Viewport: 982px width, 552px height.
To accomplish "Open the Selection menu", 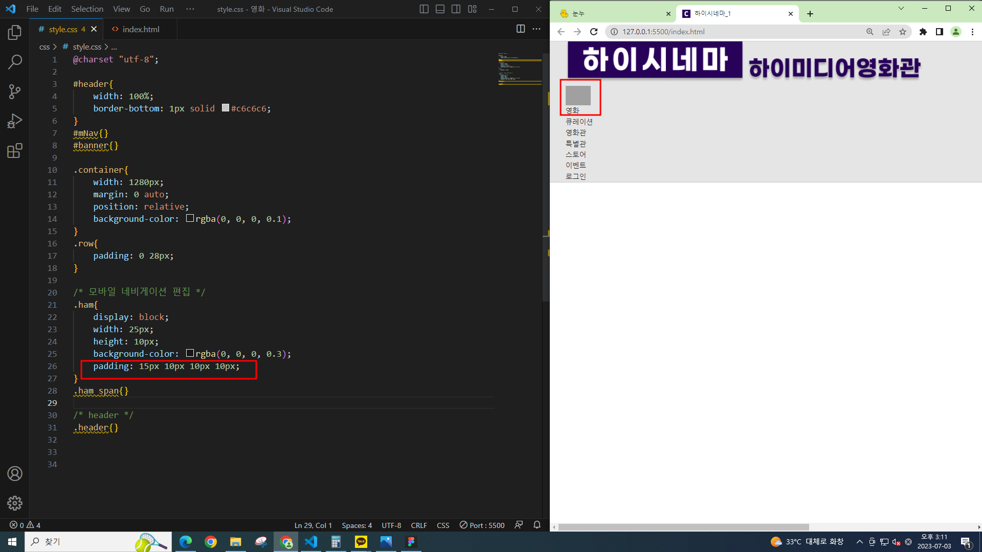I will click(x=87, y=9).
